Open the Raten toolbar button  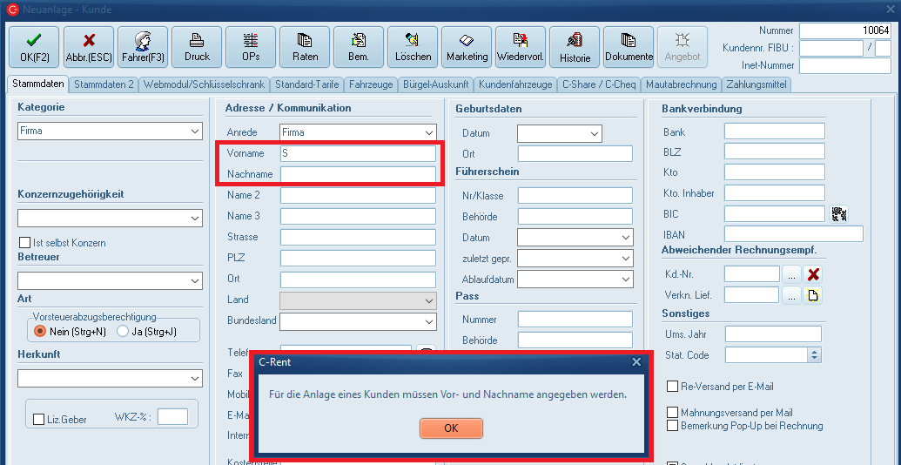pos(305,47)
